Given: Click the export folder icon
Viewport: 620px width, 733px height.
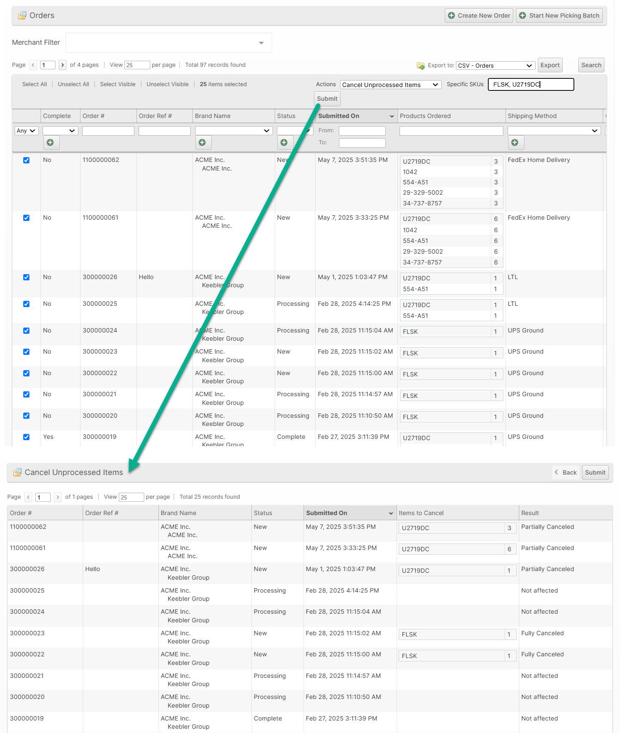Looking at the screenshot, I should click(421, 65).
